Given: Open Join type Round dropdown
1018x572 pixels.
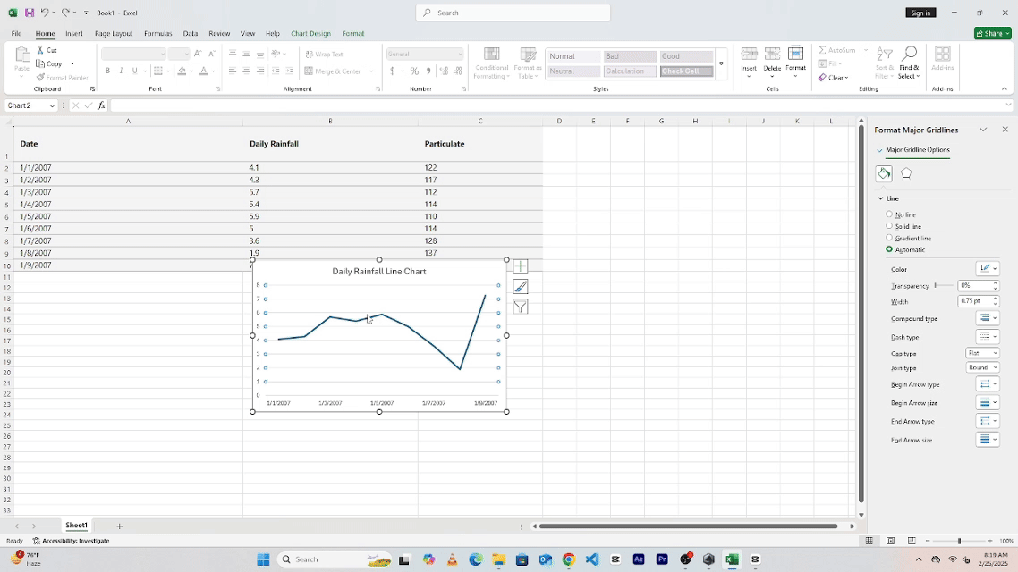Looking at the screenshot, I should (982, 367).
